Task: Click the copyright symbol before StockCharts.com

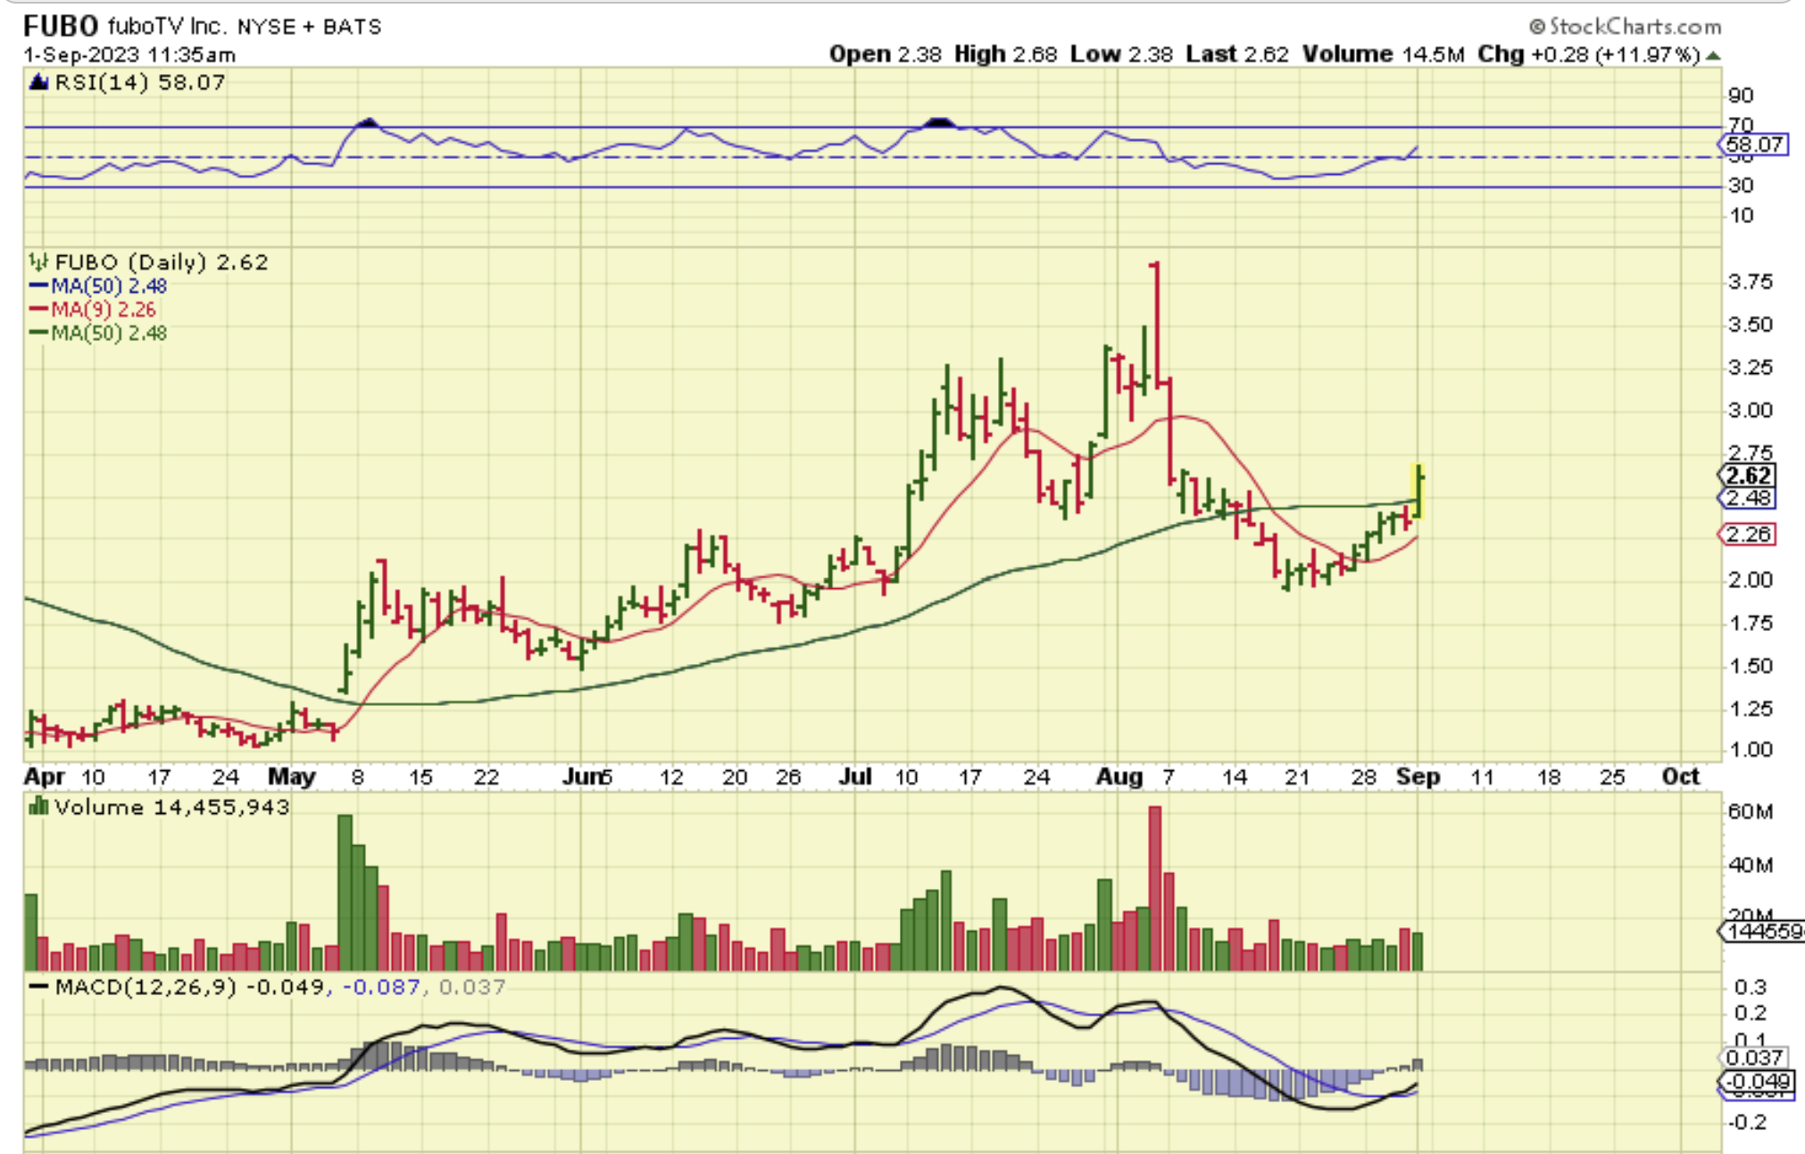Action: point(1536,27)
